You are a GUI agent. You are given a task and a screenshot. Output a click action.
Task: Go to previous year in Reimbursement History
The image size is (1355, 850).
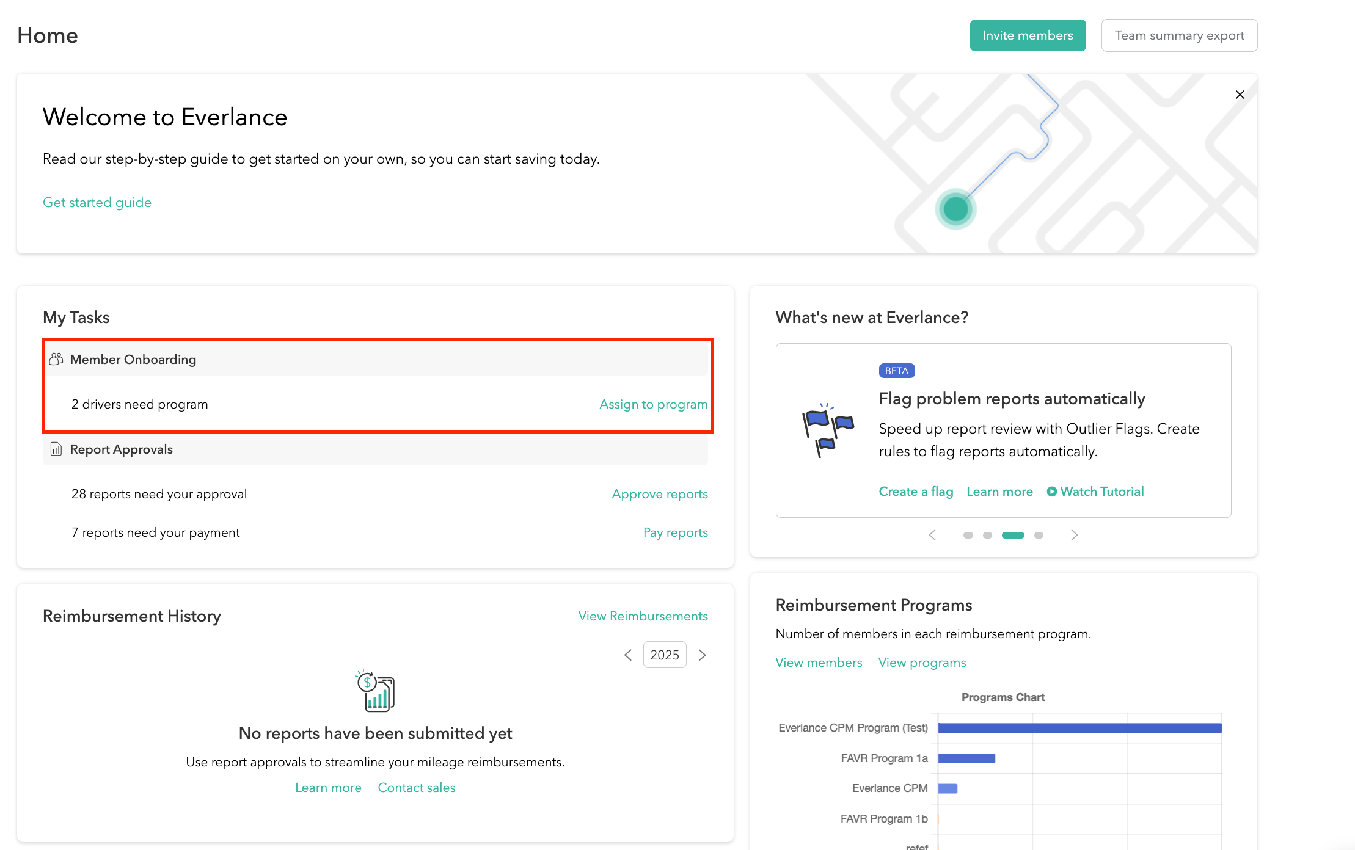[628, 655]
